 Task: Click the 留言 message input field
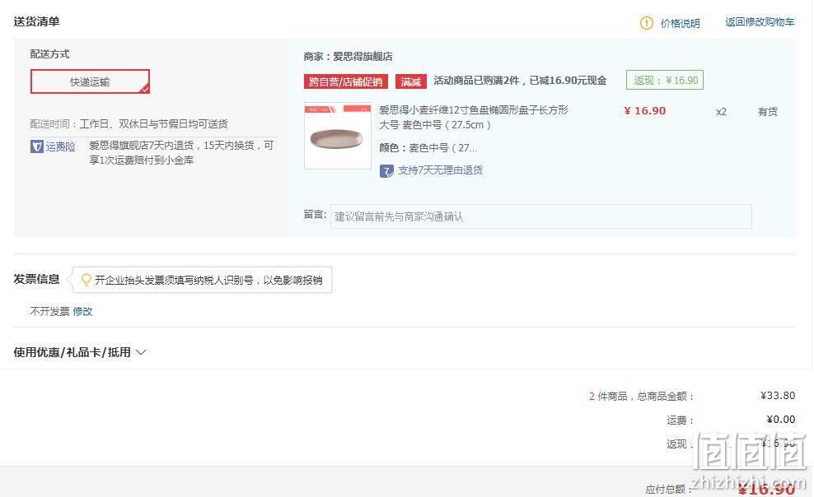(541, 216)
